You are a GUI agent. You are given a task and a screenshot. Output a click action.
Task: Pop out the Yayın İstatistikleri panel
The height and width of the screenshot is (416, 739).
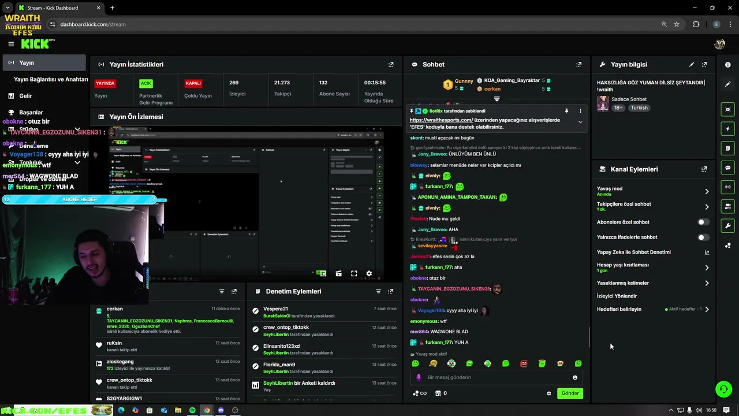tap(391, 65)
